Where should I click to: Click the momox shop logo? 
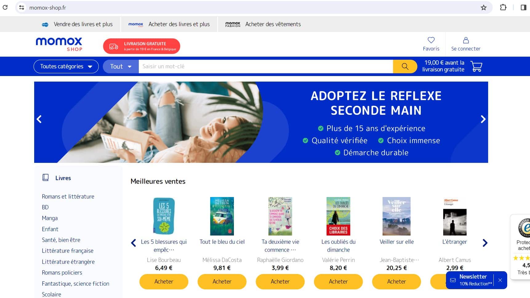coord(59,44)
